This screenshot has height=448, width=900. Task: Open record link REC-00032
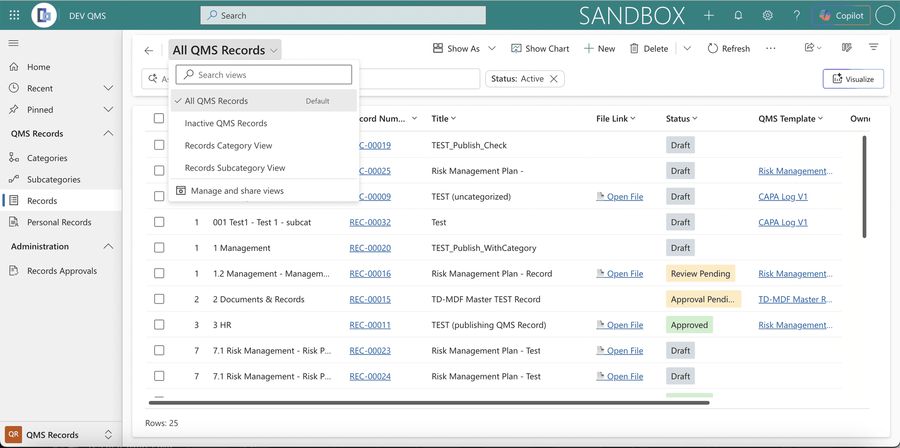370,222
